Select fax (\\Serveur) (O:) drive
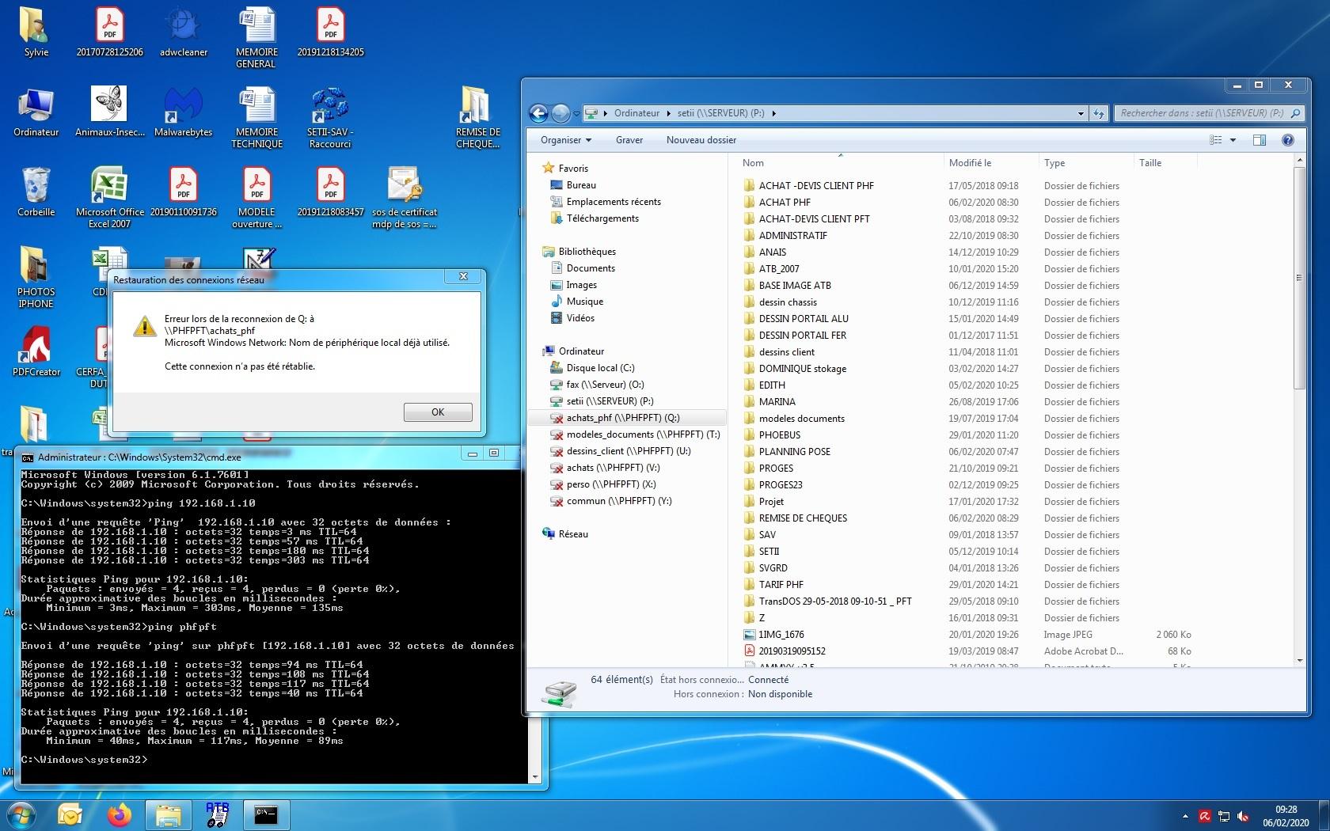1330x831 pixels. click(605, 385)
